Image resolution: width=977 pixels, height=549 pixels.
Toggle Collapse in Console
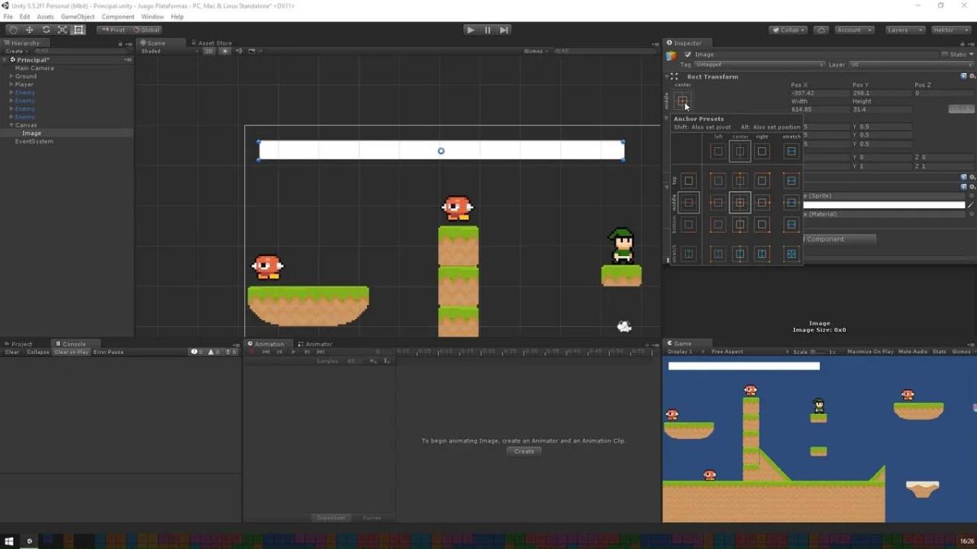pos(37,352)
